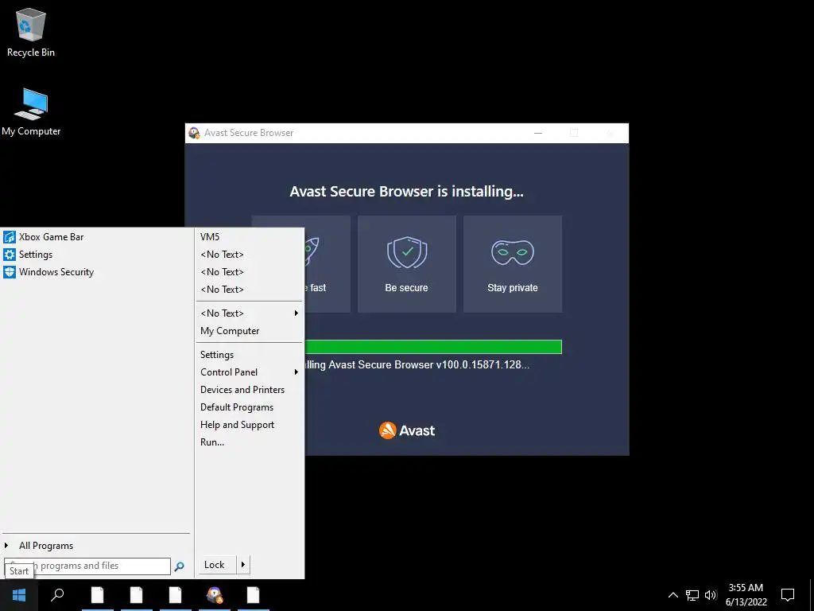Click the installing version status text
Image resolution: width=814 pixels, height=611 pixels.
point(417,364)
